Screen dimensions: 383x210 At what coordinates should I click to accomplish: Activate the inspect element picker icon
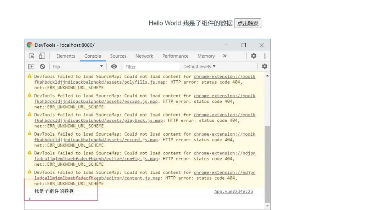32,56
